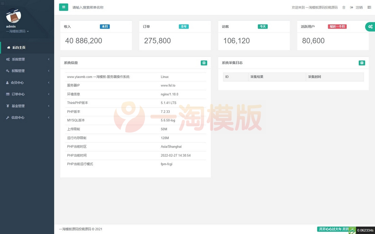Click the green plus icon on 系统采集日志 panel
The width and height of the screenshot is (375, 234).
point(362,63)
